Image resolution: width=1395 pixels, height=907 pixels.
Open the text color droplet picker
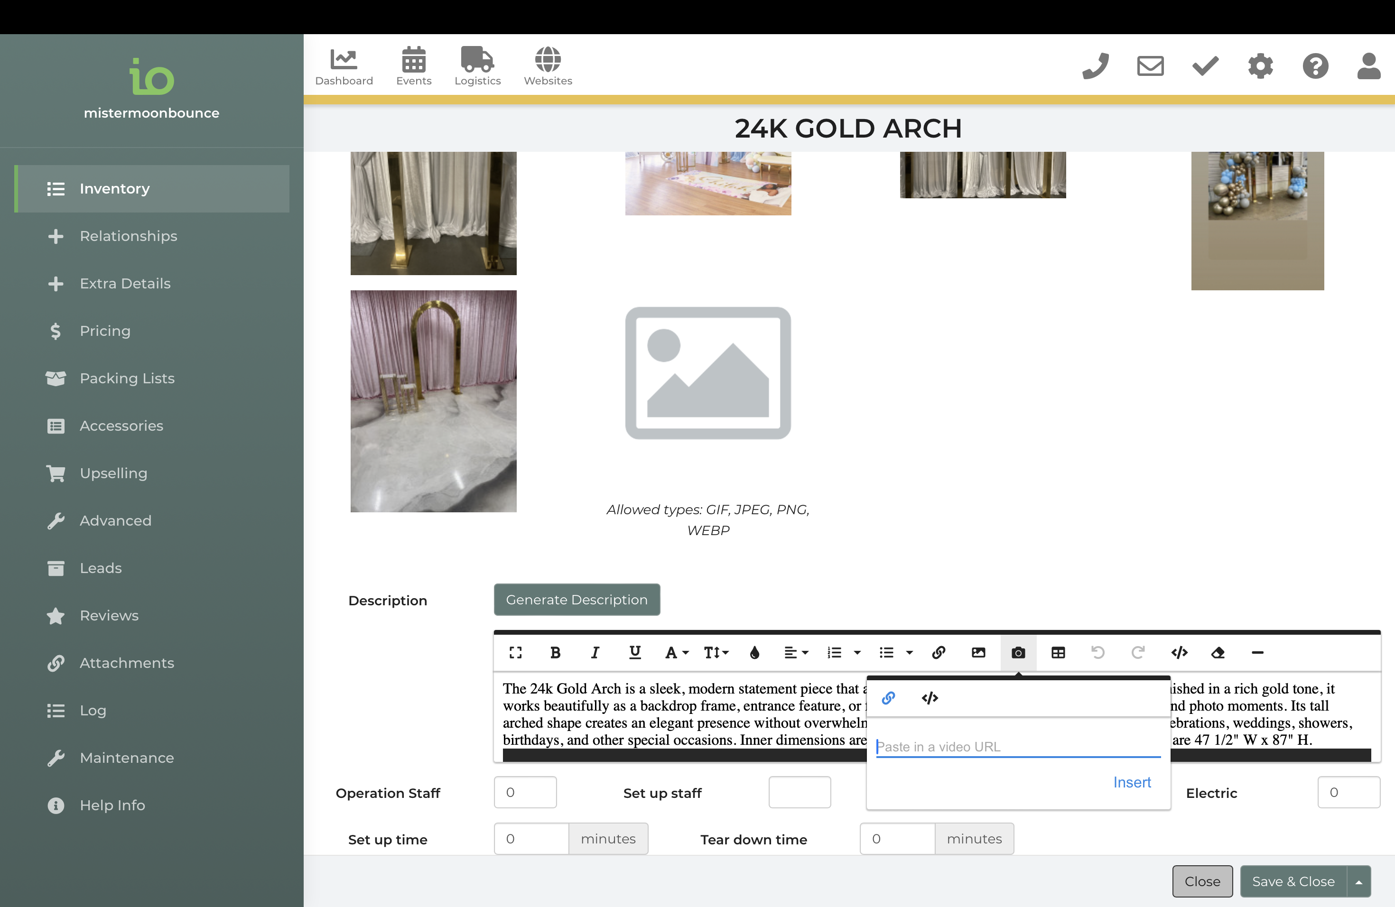click(754, 652)
